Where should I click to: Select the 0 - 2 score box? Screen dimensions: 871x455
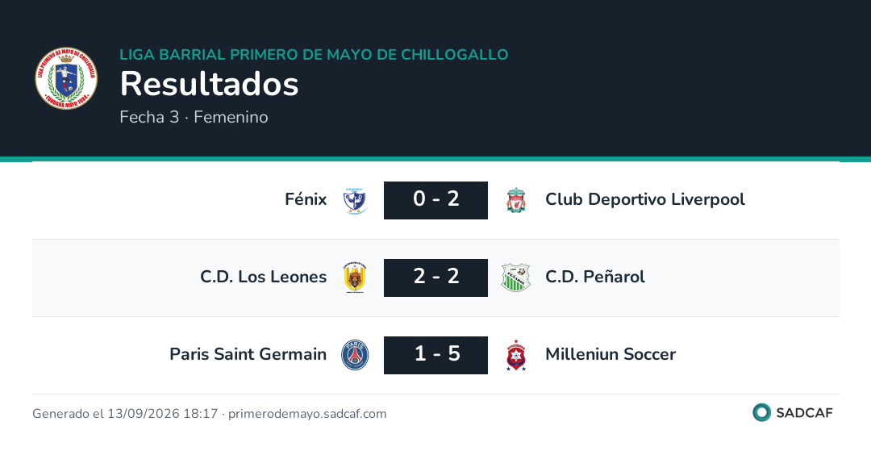(x=436, y=200)
